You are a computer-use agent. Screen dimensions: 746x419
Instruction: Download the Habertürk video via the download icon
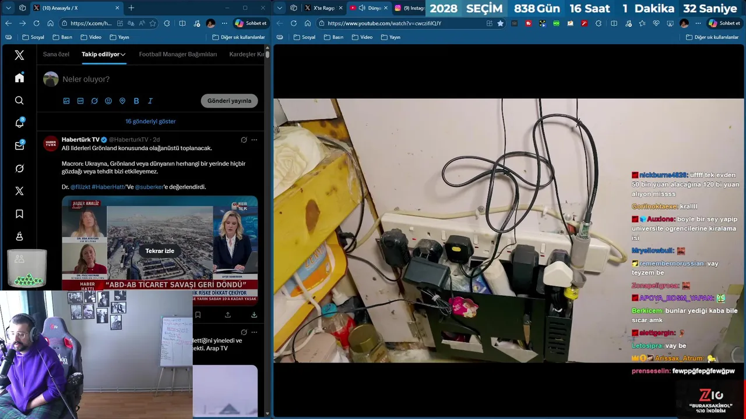coord(254,315)
